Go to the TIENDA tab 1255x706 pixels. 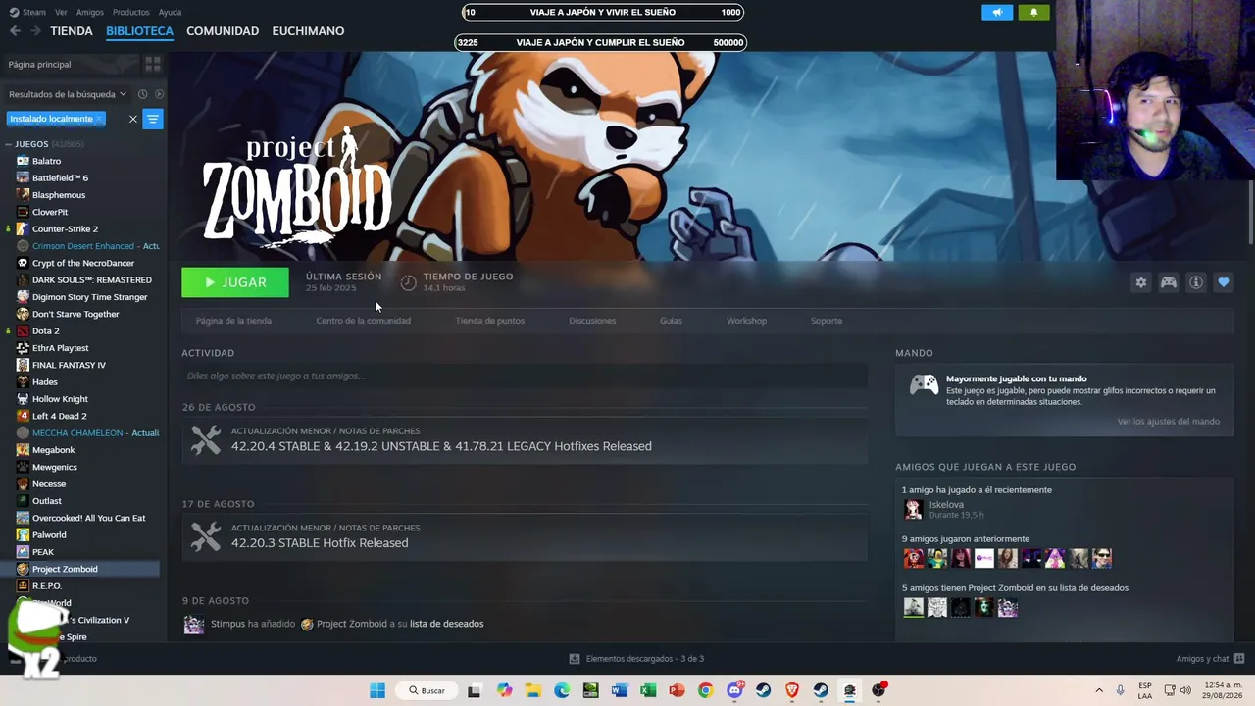(x=72, y=31)
